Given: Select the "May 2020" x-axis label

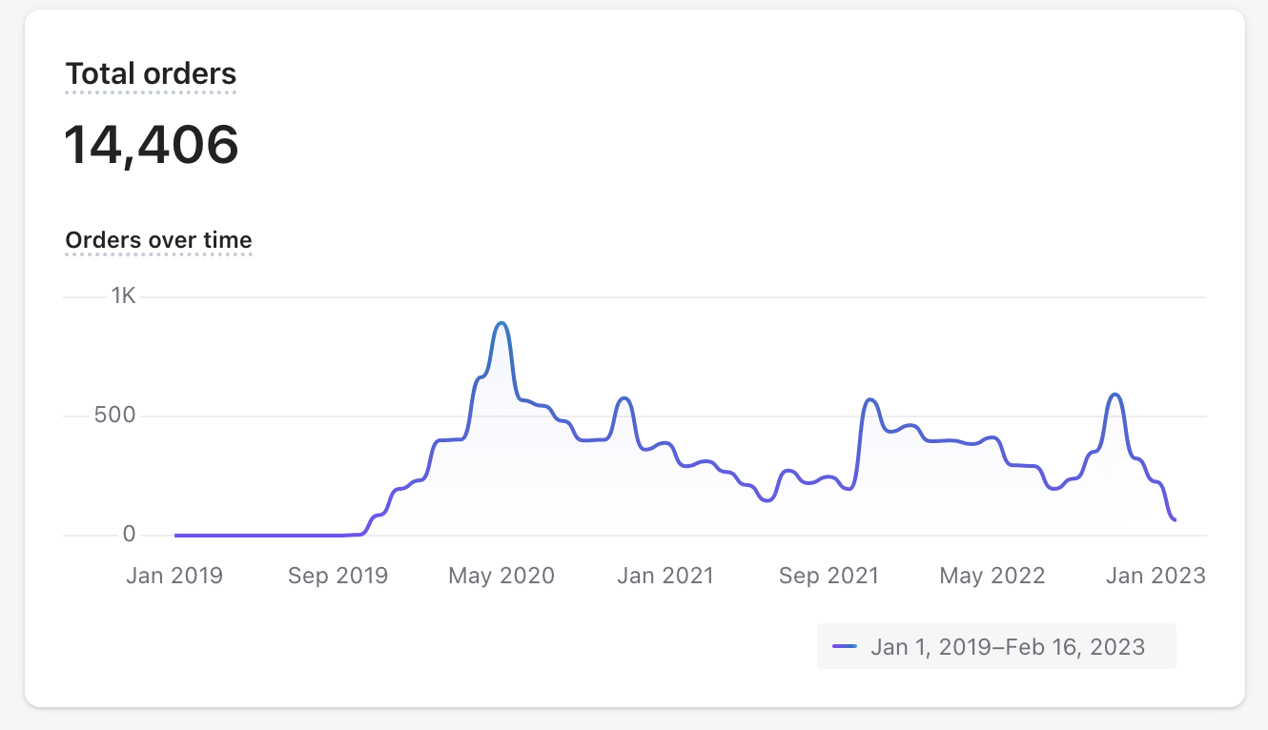Looking at the screenshot, I should click(501, 576).
